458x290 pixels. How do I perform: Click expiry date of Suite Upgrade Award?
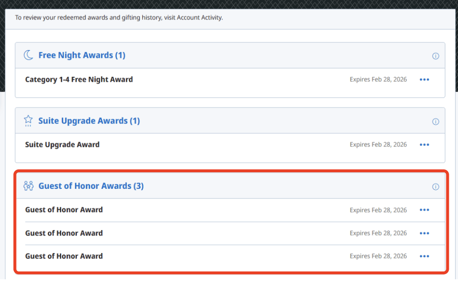378,145
